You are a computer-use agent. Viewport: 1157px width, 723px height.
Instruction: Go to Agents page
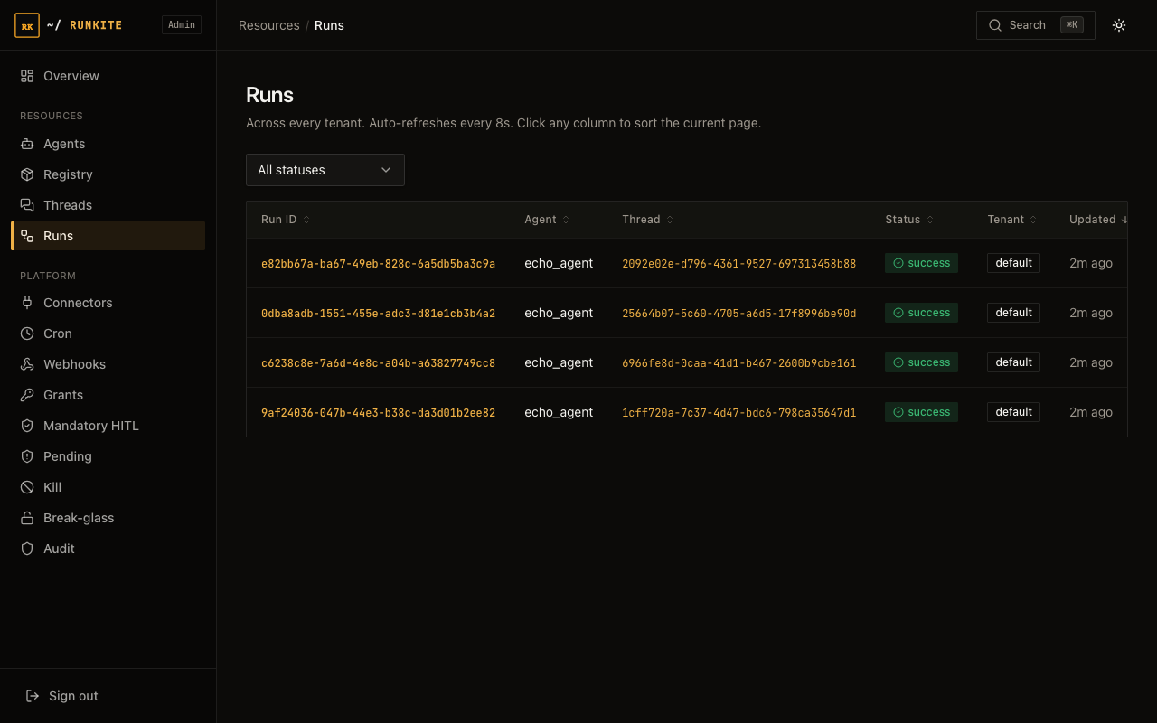pyautogui.click(x=108, y=144)
